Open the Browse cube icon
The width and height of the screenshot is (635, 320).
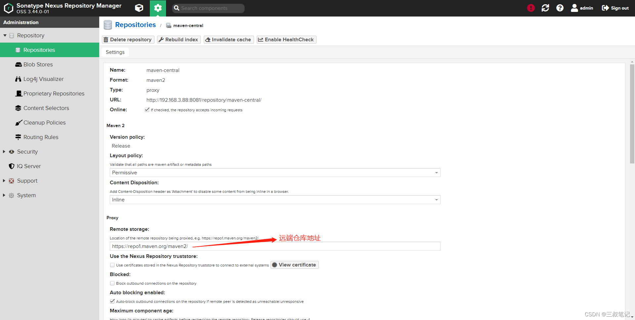(139, 8)
